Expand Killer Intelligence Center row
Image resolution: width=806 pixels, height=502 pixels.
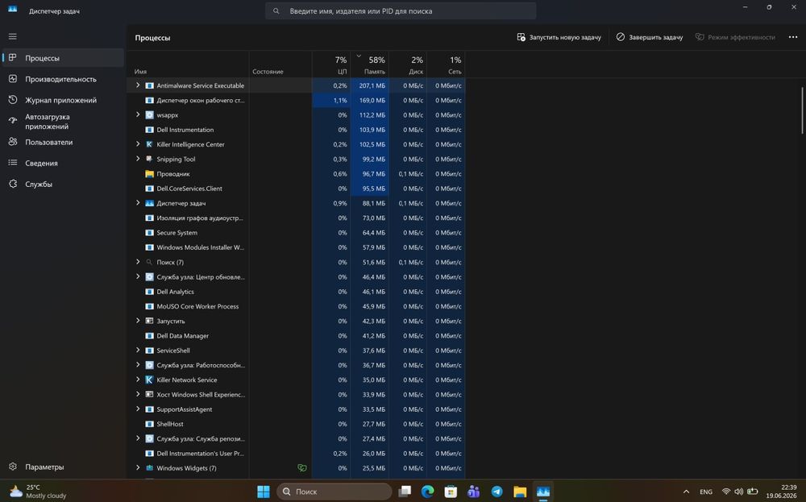pyautogui.click(x=138, y=144)
